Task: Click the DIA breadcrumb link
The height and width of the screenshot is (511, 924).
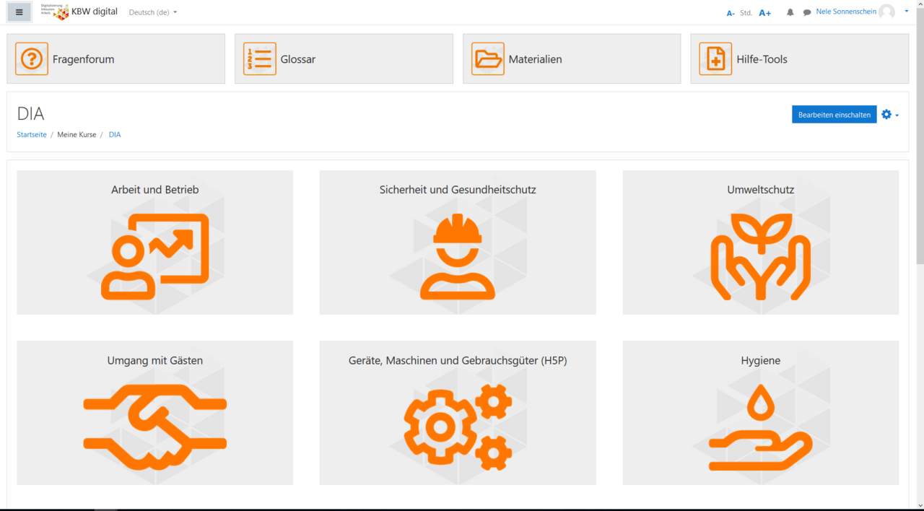Action: (x=115, y=135)
